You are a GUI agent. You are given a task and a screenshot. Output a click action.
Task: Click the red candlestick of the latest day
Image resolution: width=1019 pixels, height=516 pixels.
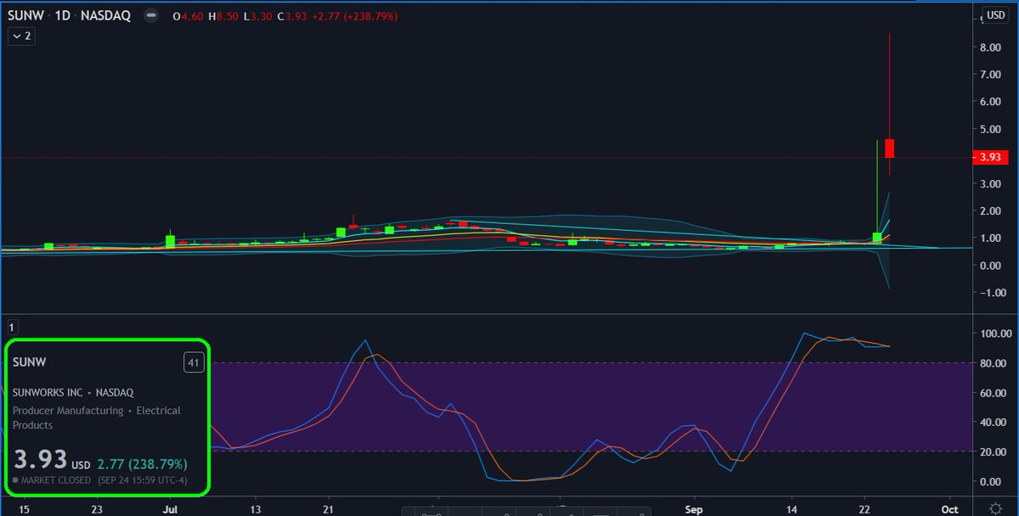click(889, 148)
